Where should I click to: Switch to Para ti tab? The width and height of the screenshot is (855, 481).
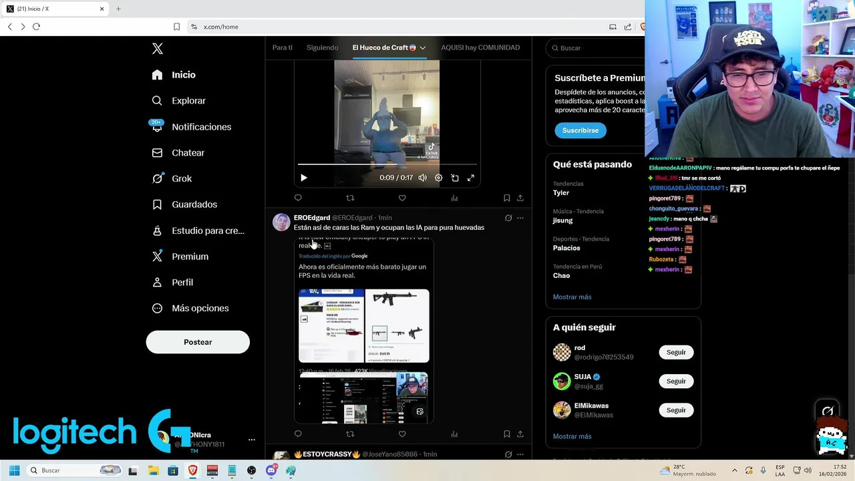coord(282,47)
